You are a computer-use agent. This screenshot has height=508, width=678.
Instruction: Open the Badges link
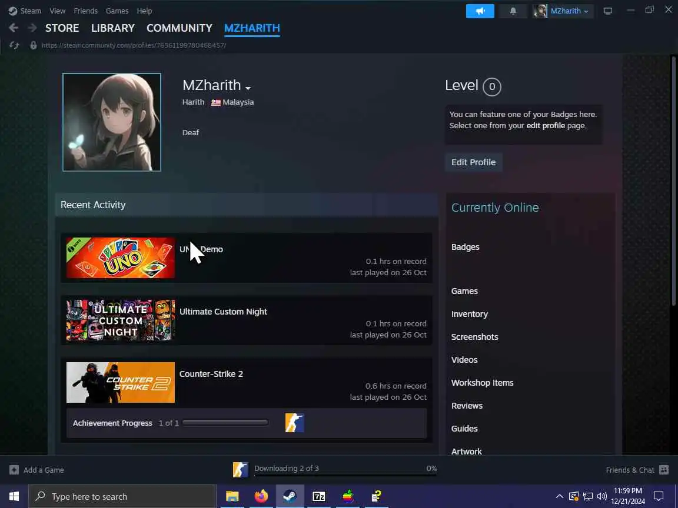click(x=466, y=247)
